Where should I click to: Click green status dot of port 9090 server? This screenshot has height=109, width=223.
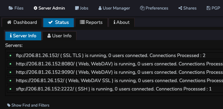tap(10, 72)
